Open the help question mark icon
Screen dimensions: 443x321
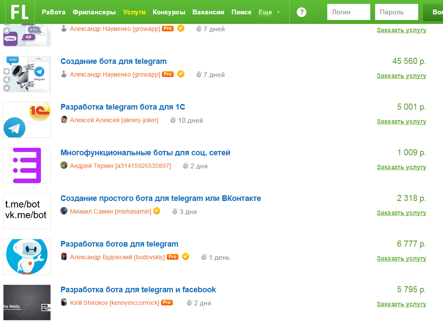(x=302, y=12)
